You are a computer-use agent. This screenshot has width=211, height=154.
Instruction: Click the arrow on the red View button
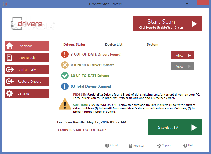(x=189, y=55)
